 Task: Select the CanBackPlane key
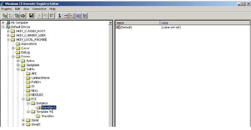tap(40, 78)
